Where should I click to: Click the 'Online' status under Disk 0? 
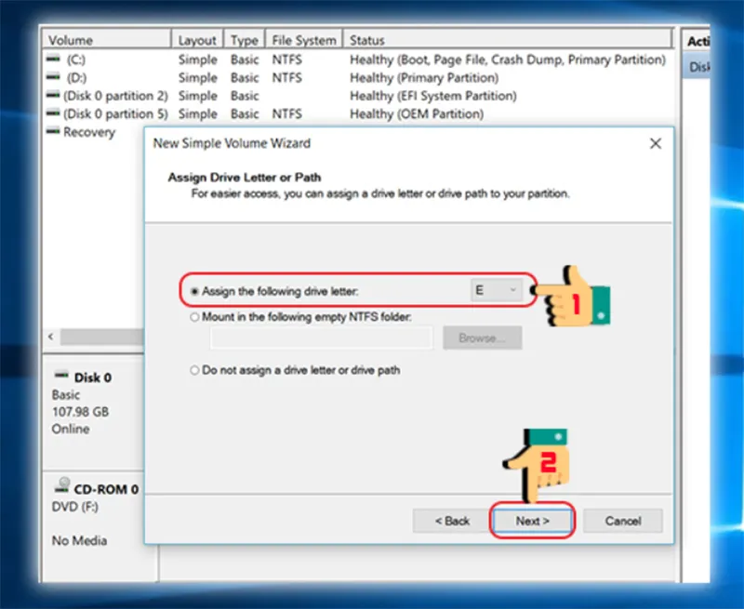[71, 429]
